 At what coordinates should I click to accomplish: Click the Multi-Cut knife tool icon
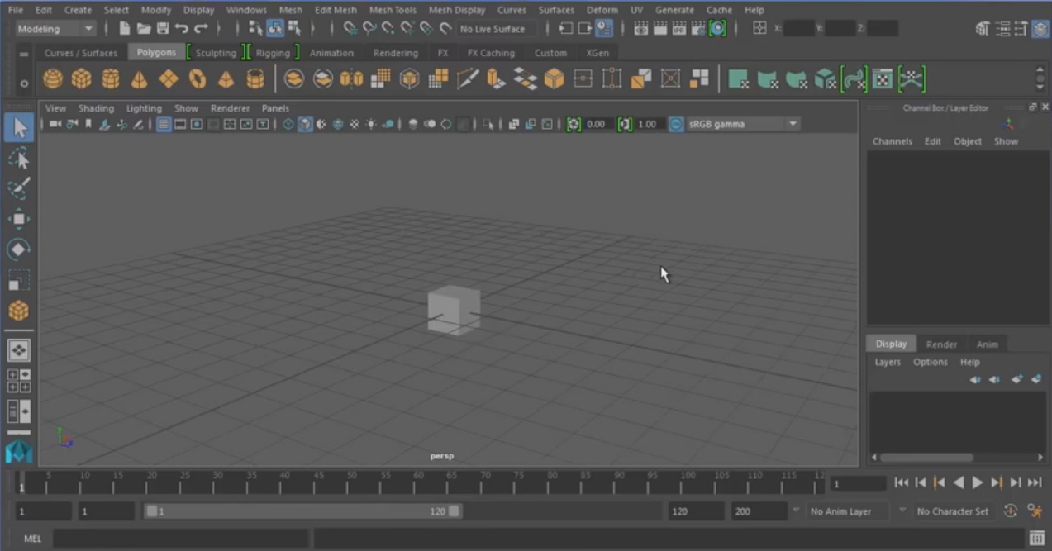tap(468, 79)
